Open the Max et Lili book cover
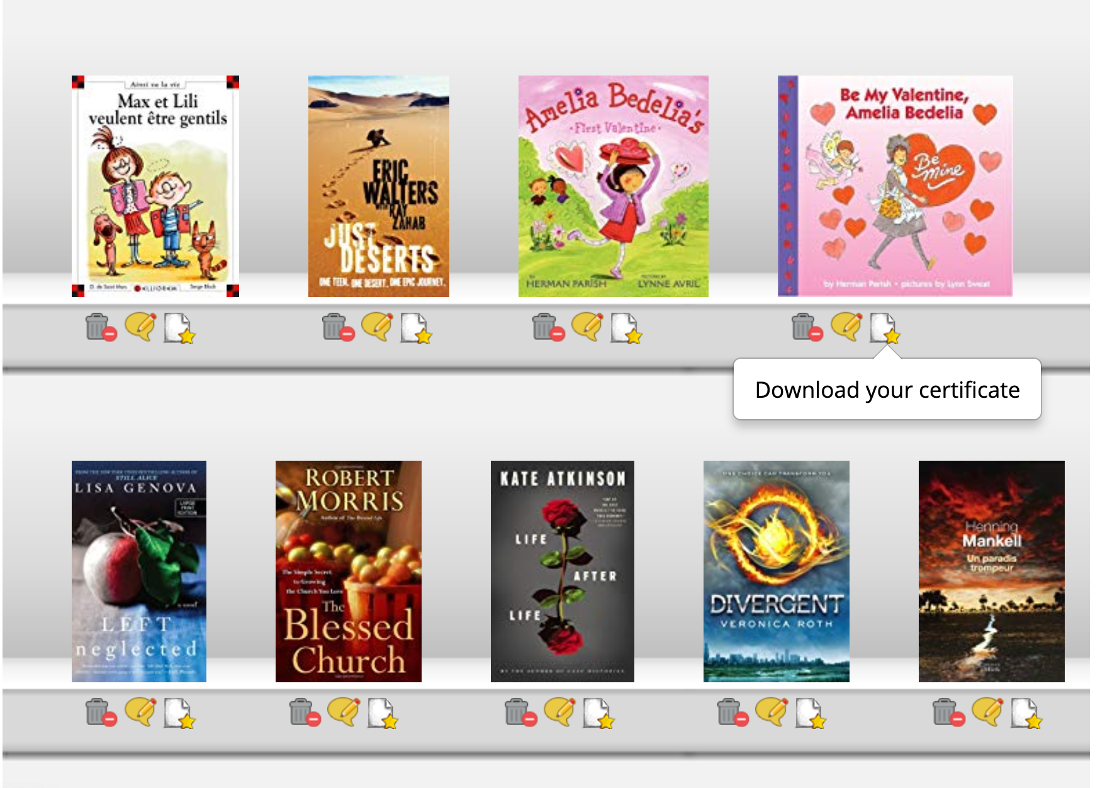Screen dimensions: 1100x788 tap(155, 186)
